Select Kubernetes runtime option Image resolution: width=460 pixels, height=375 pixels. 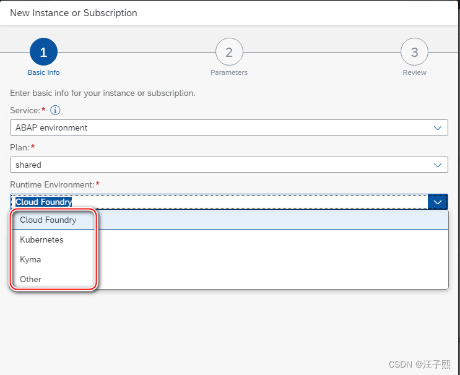click(229, 239)
